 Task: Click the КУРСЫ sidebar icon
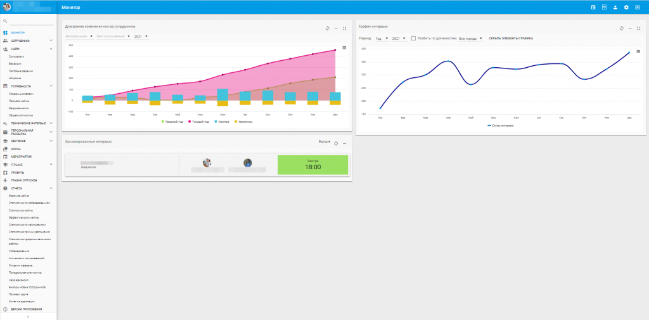pyautogui.click(x=5, y=149)
